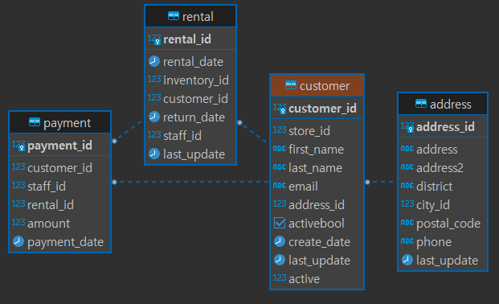The width and height of the screenshot is (499, 304).
Task: Select the payment table header
Action: pyautogui.click(x=59, y=123)
